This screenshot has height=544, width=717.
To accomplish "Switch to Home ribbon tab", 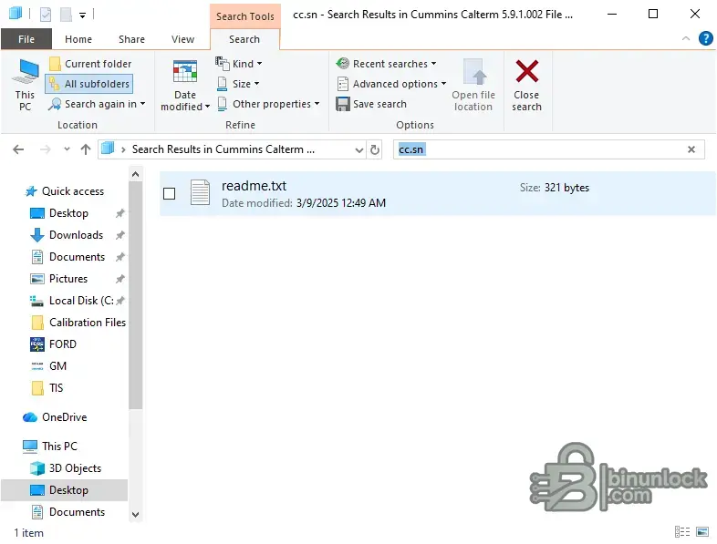I will 78,39.
